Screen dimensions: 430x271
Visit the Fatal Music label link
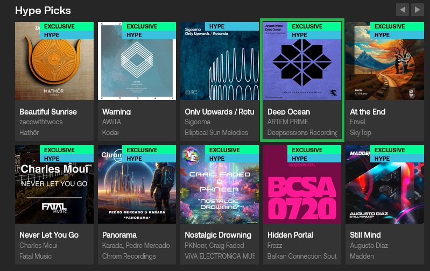point(36,256)
